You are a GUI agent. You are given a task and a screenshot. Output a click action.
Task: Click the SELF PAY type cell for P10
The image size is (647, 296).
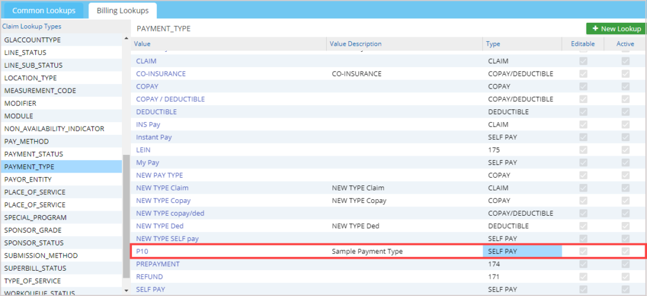(x=522, y=251)
